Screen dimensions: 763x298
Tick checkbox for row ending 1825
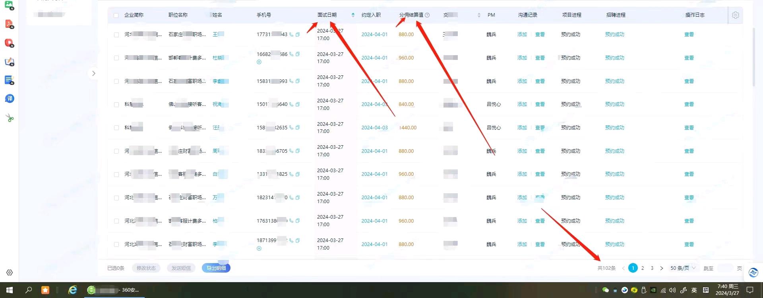[116, 175]
